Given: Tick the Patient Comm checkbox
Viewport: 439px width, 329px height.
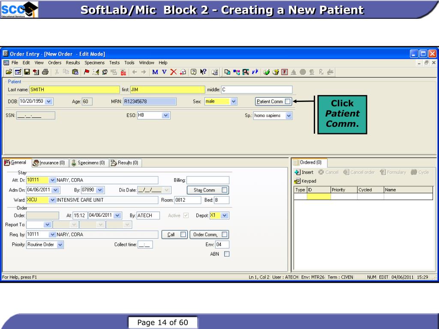Looking at the screenshot, I should pos(288,102).
